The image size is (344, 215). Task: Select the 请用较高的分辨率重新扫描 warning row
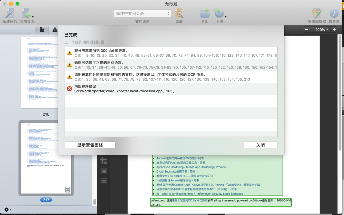tap(171, 77)
